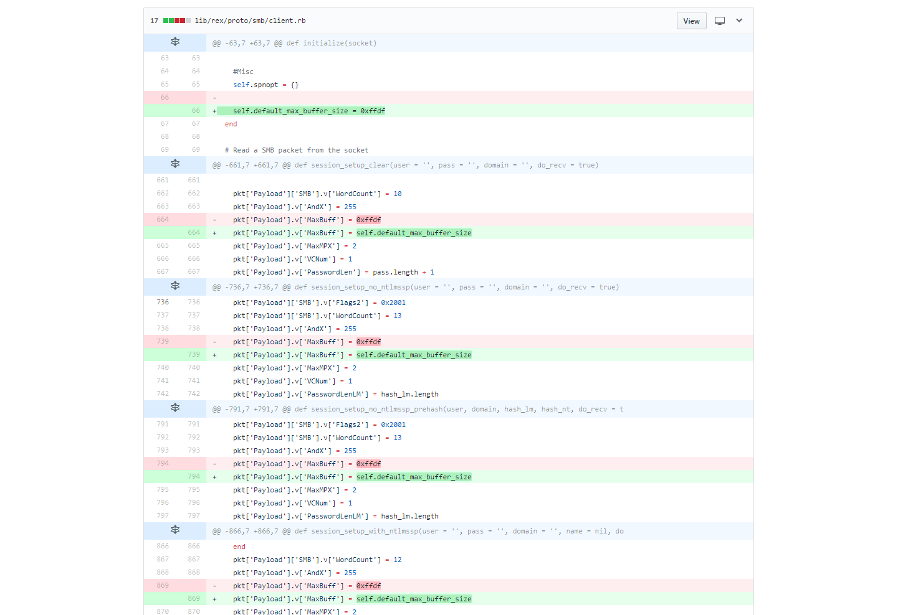
Task: Expand context above session_setup_with_ntlmssp hunk
Action: click(175, 530)
